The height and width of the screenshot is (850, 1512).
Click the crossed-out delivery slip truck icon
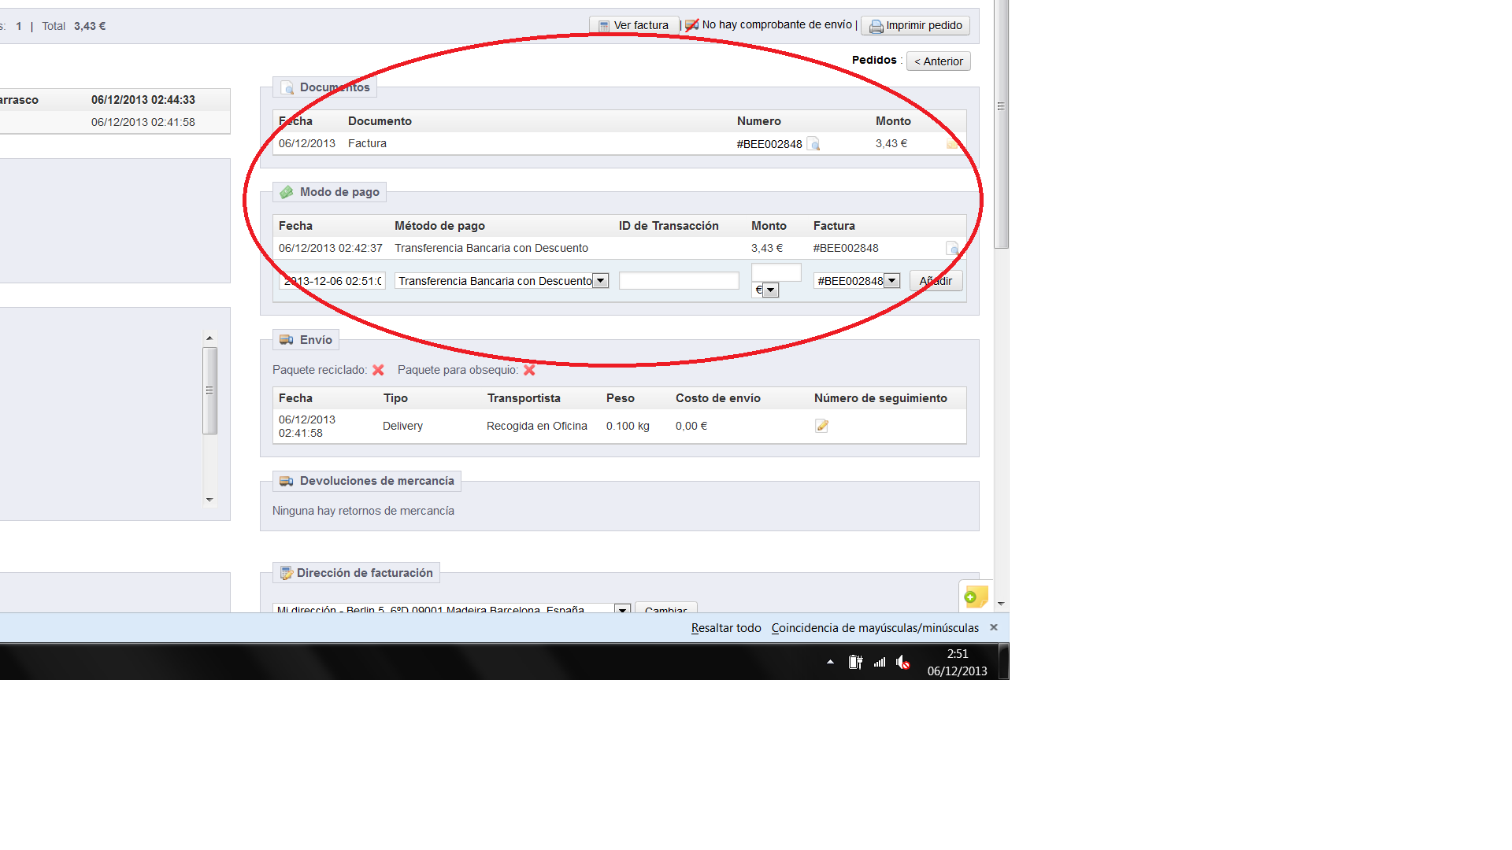(x=691, y=25)
